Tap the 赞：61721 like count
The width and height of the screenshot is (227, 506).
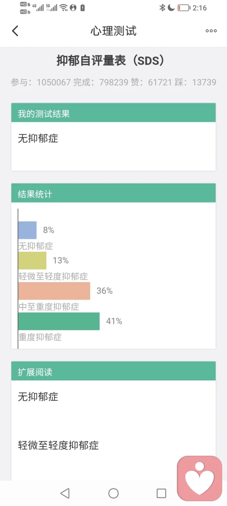click(151, 83)
